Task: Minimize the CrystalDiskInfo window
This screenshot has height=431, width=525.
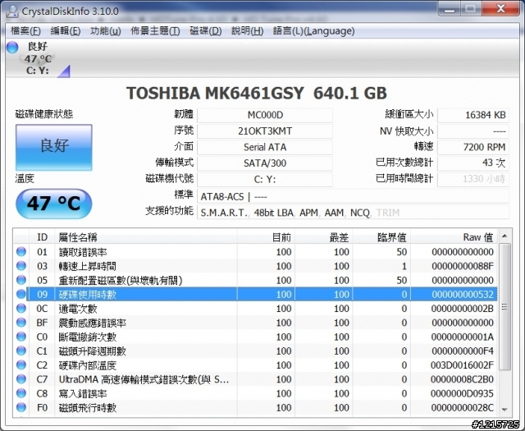Action: [x=450, y=9]
